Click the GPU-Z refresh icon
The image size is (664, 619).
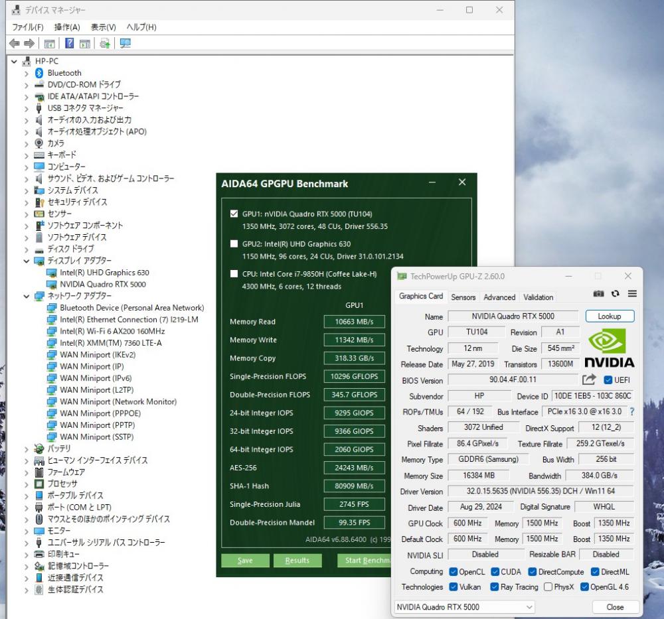(616, 294)
